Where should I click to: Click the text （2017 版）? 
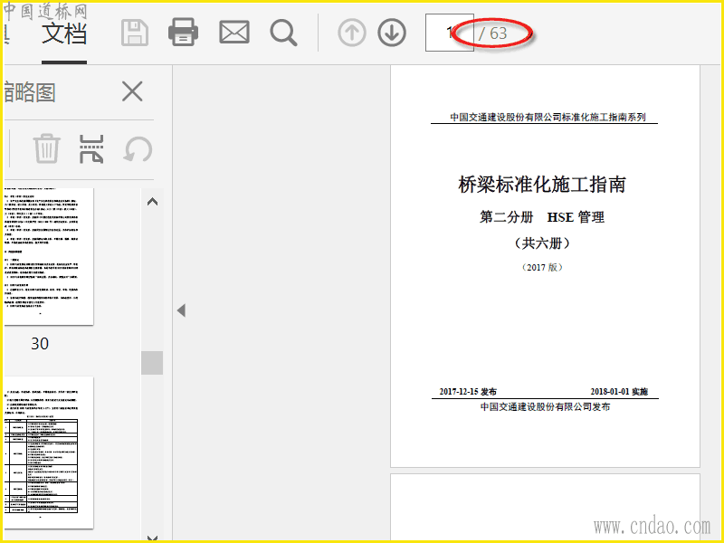pos(542,267)
